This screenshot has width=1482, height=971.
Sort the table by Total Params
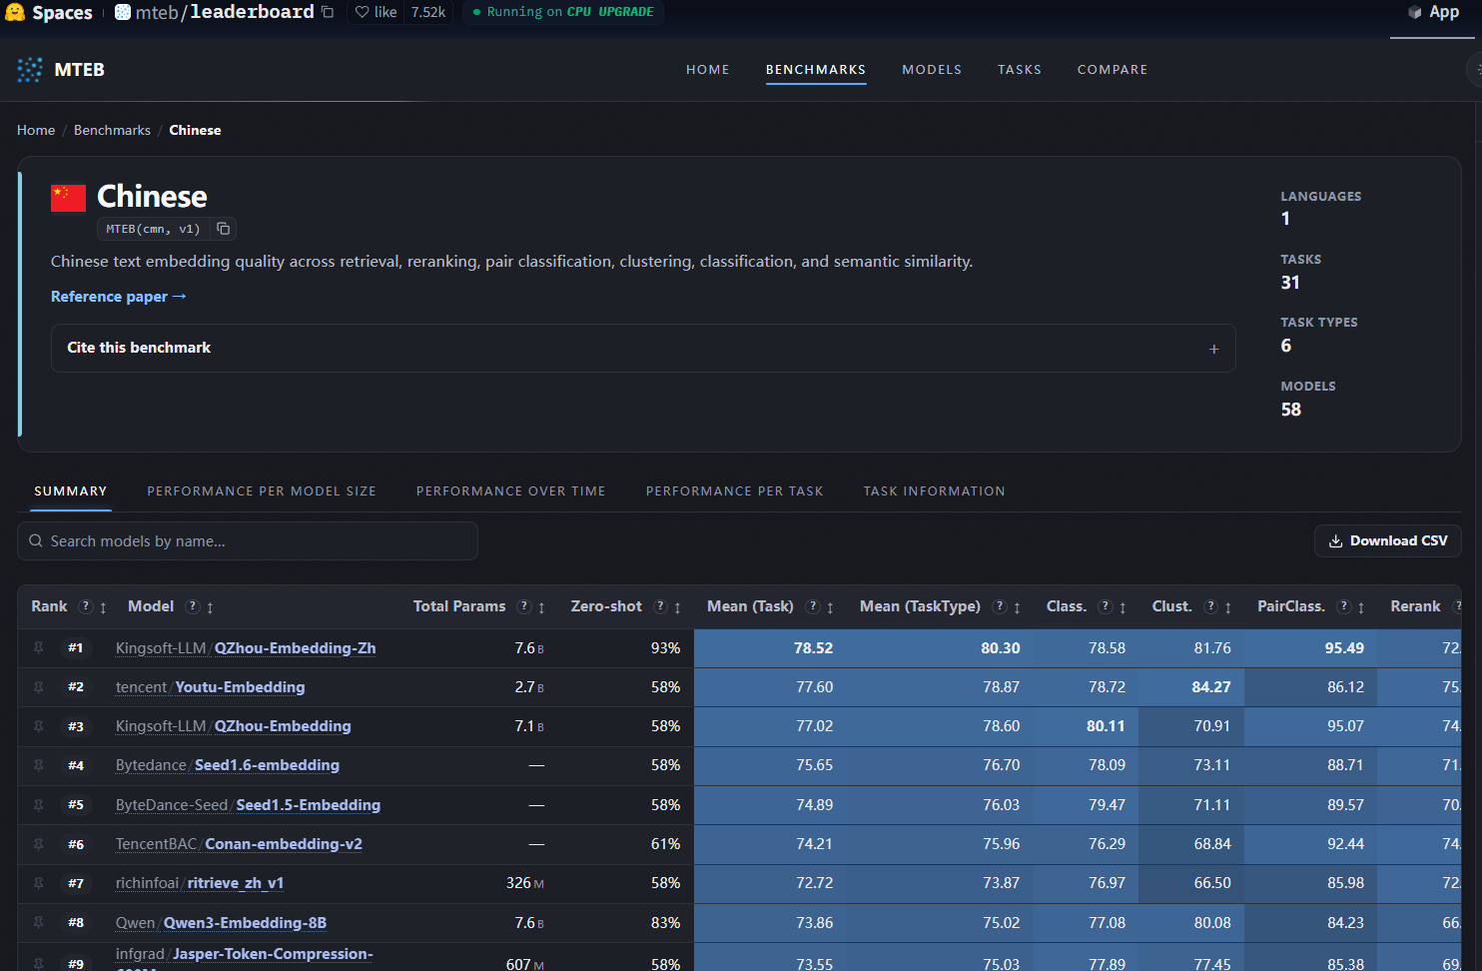(541, 607)
